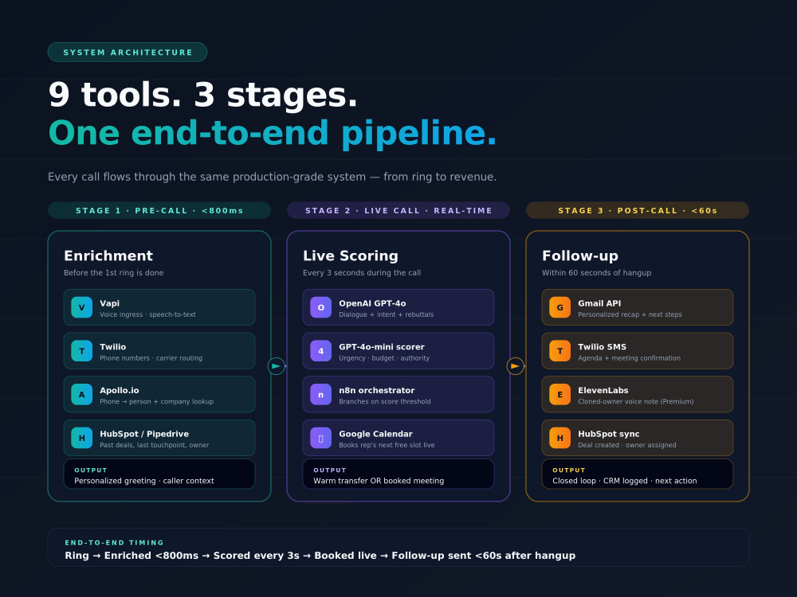Click the teal arrow between Enrichment and Live Scoring
The width and height of the screenshot is (797, 597).
(276, 366)
